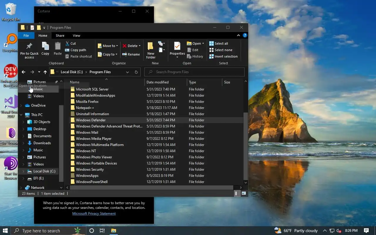Collapse the ribbon with chevron

[x=239, y=35]
